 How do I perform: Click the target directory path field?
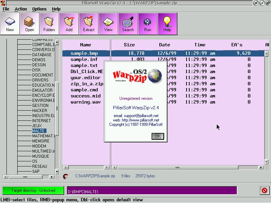point(152,190)
